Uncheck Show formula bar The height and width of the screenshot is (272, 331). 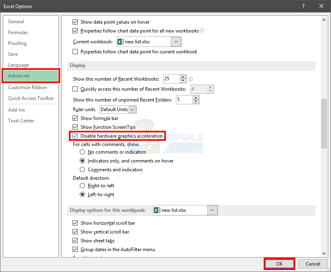(75, 118)
